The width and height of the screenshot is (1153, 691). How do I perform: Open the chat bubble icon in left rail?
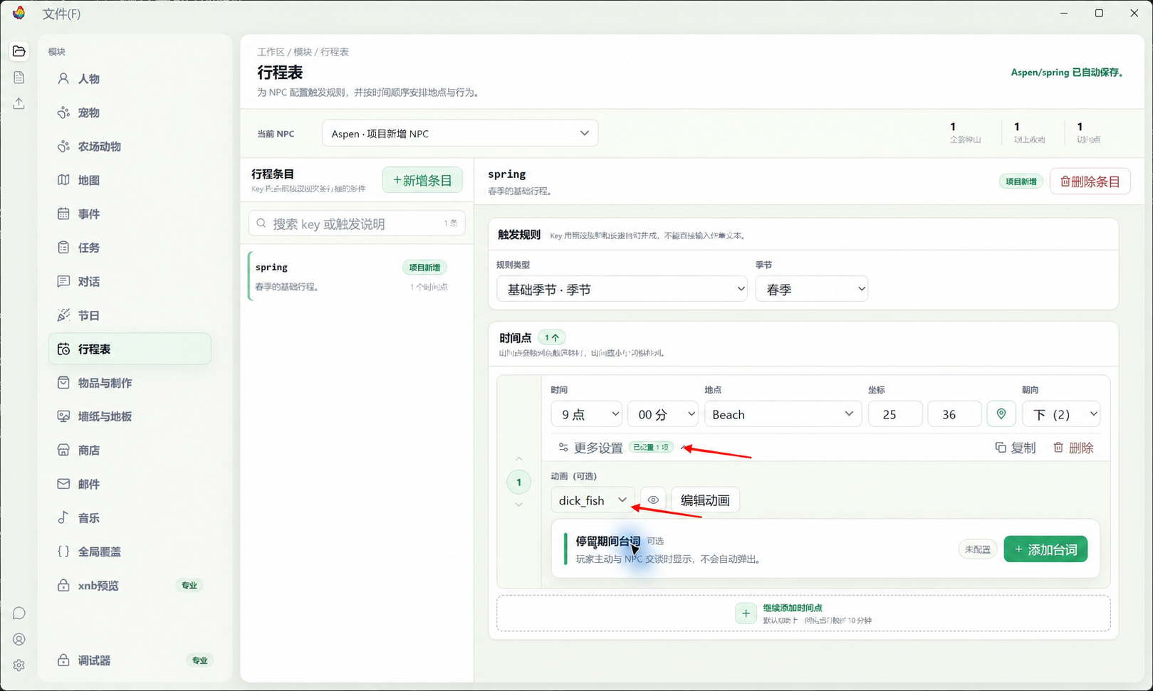[19, 613]
